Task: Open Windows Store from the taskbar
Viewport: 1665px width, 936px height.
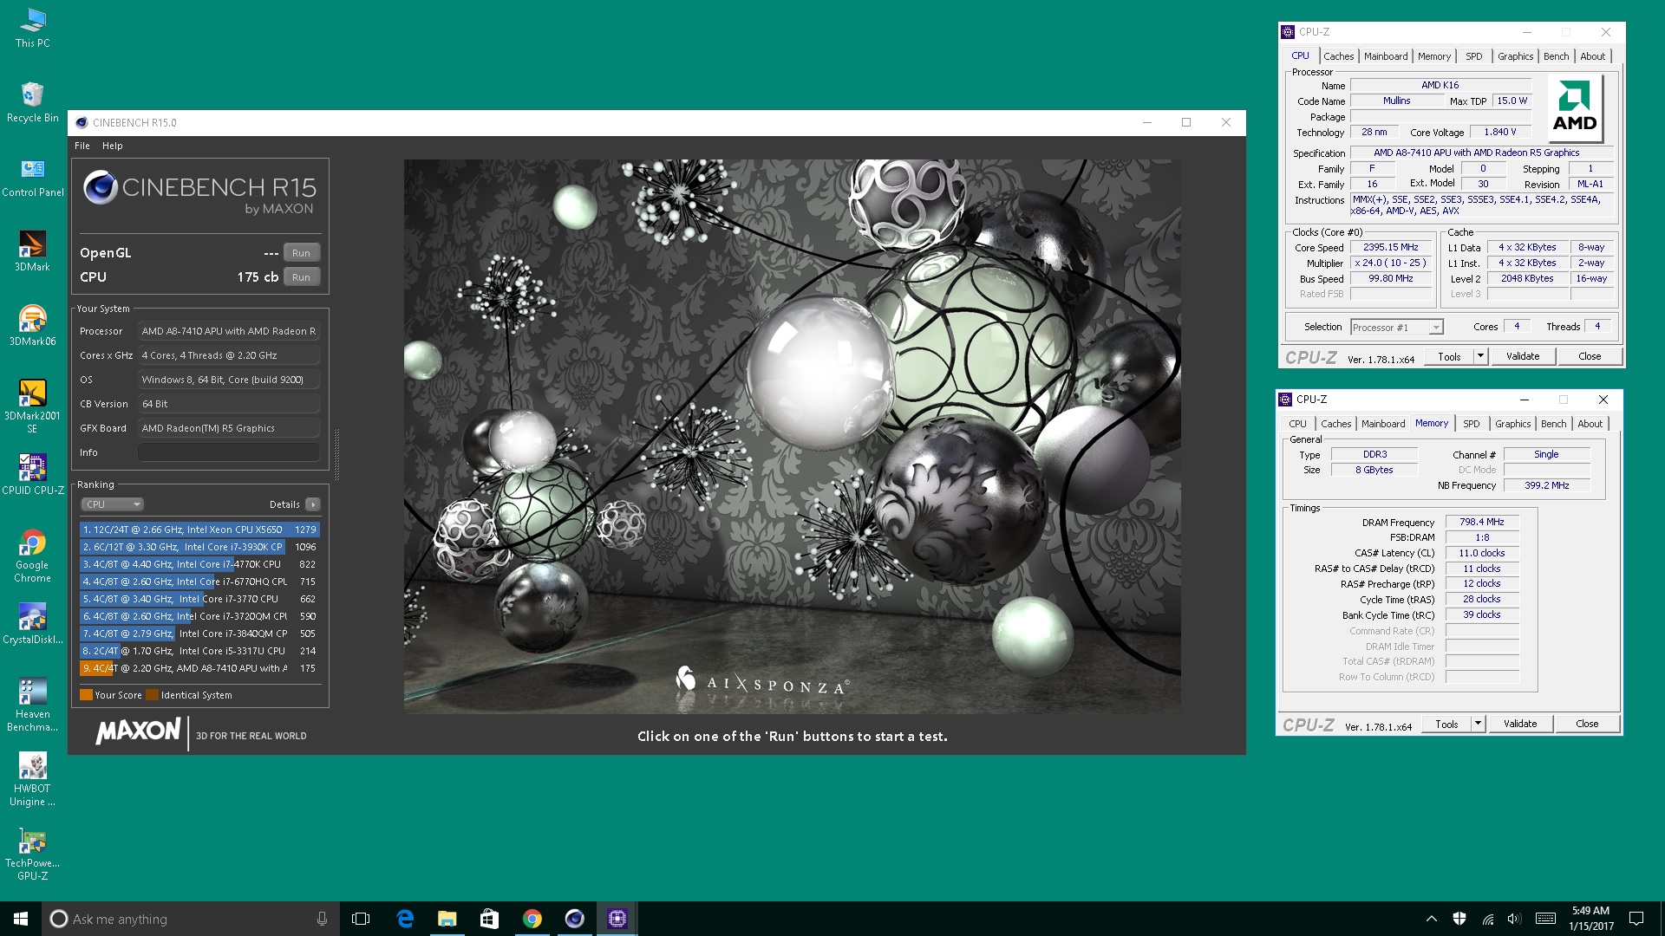Action: click(x=490, y=919)
